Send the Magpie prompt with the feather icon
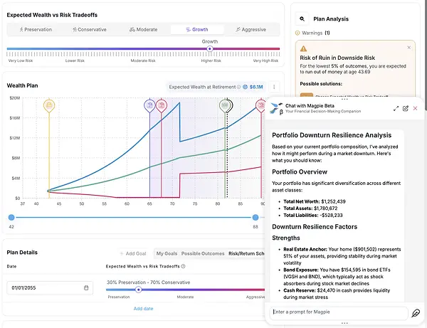Screen dimensions: 427x328 pyautogui.click(x=416, y=312)
